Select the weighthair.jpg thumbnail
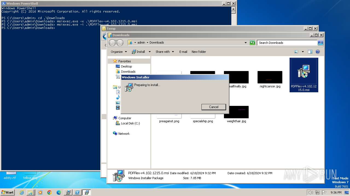The image size is (350, 196). pyautogui.click(x=236, y=112)
